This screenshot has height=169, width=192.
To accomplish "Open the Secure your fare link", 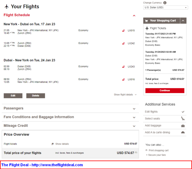I will point(157,155).
